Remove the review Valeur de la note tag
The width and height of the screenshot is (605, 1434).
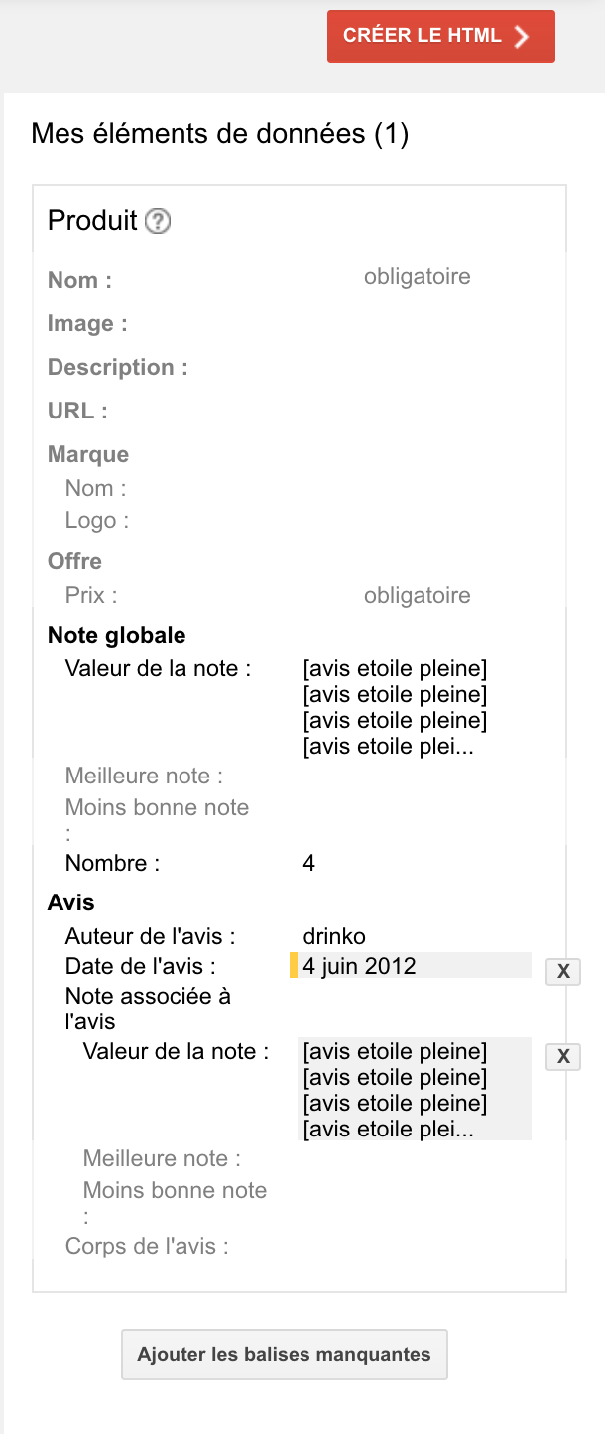563,1056
